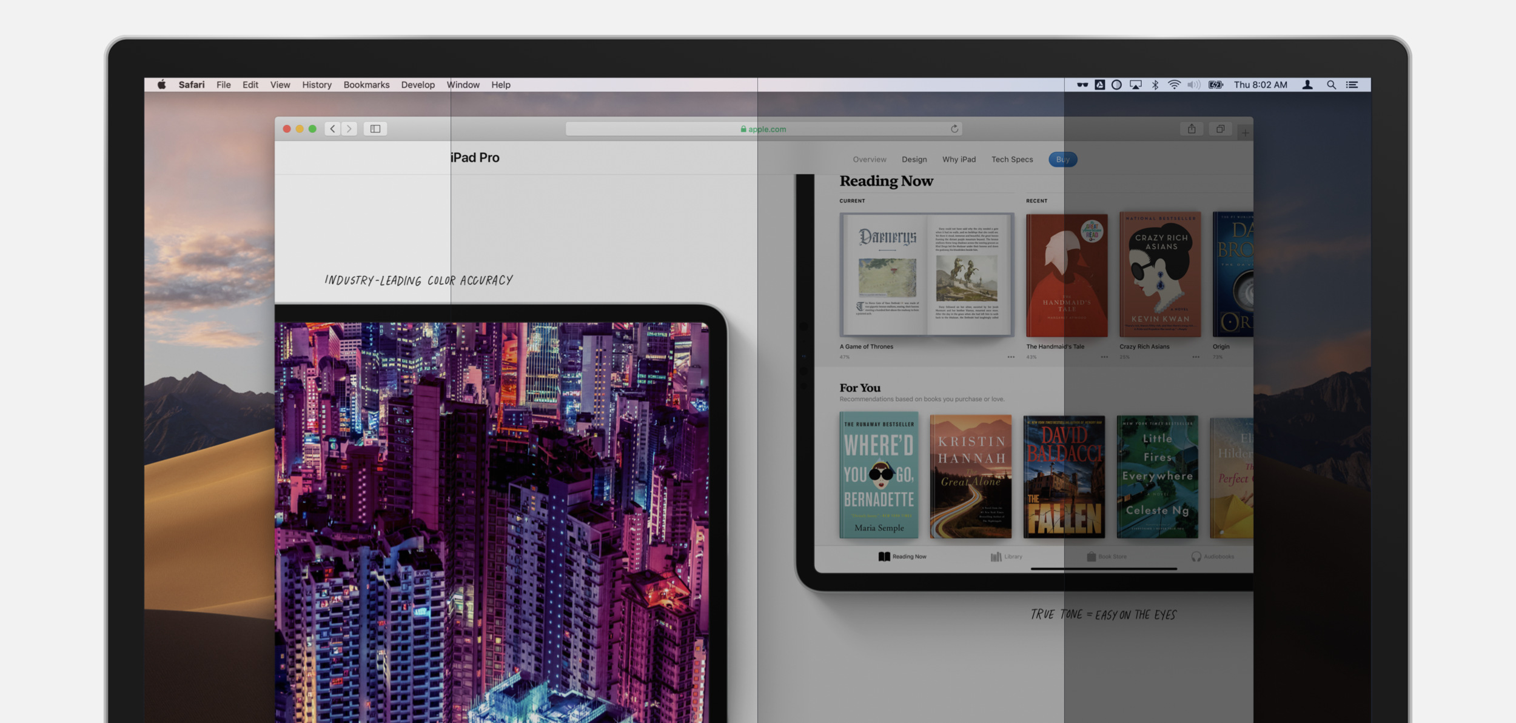Go forward with Safari forward arrow
The width and height of the screenshot is (1516, 723).
349,128
